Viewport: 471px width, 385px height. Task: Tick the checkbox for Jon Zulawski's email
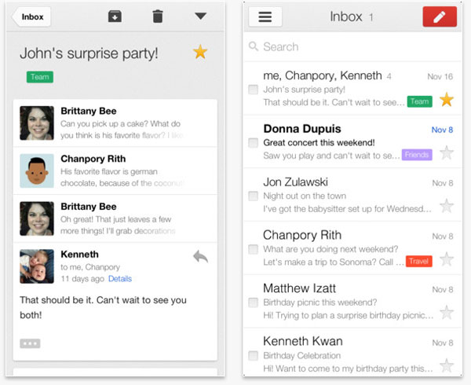pyautogui.click(x=253, y=196)
